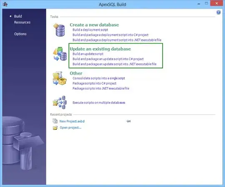Maximize the ApexSQL Build window

pos(206,3)
